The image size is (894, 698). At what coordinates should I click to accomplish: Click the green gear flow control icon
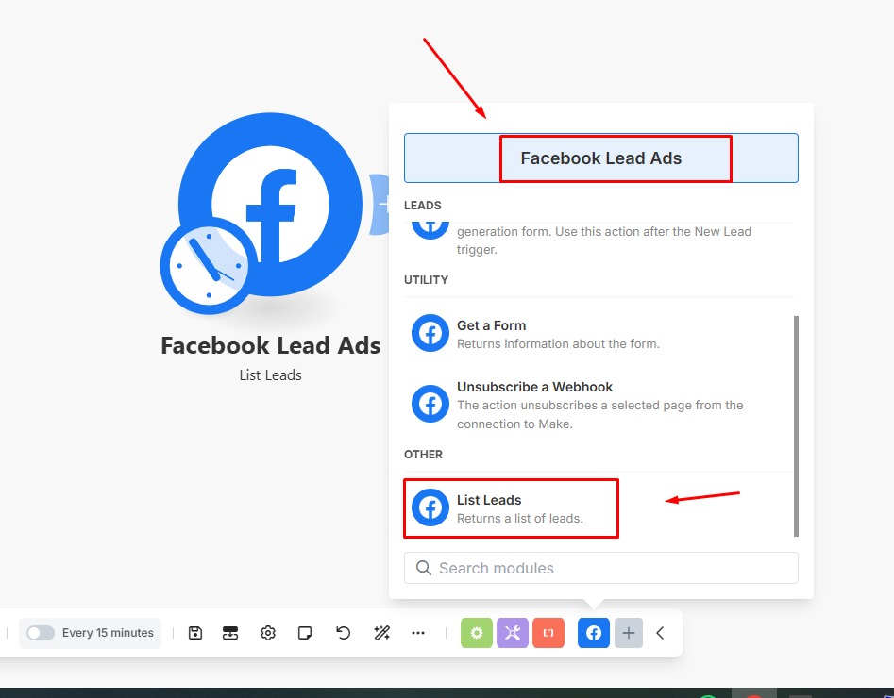(x=477, y=633)
